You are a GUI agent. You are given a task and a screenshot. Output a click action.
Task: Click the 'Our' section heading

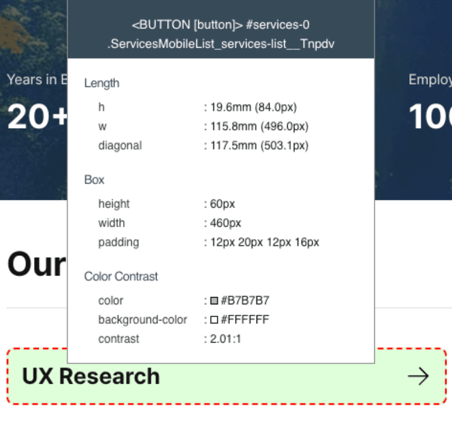[x=37, y=264]
